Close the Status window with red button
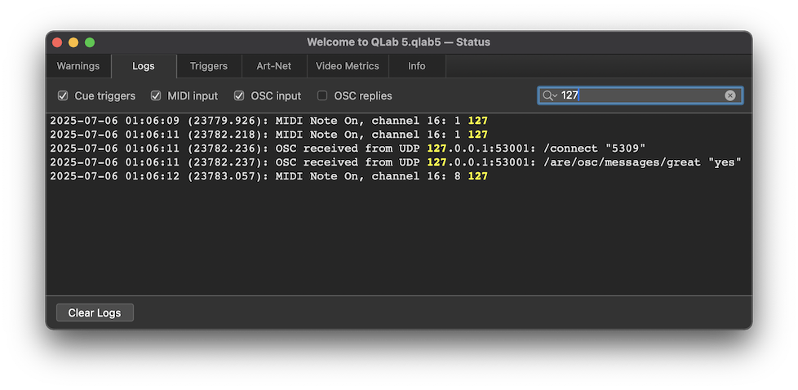Viewport: 798px width, 390px height. [x=57, y=42]
